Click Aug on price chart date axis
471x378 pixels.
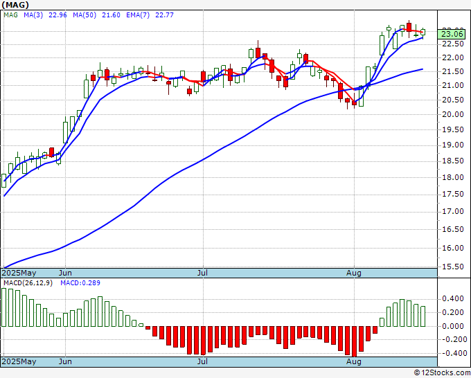click(353, 273)
